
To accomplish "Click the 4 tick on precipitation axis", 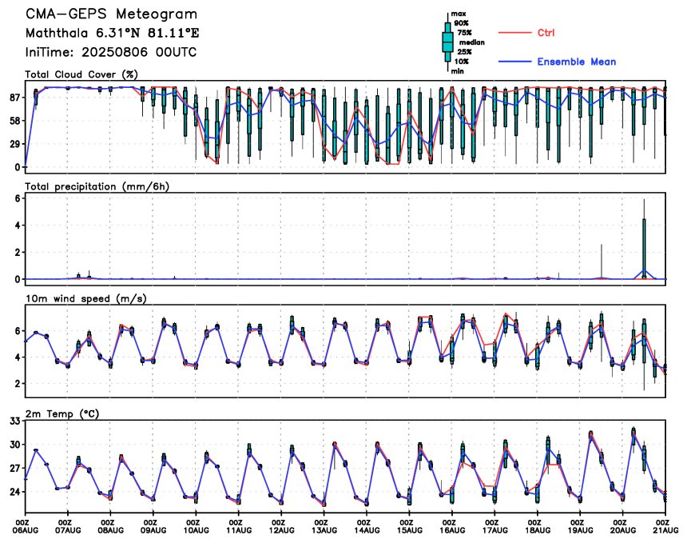I will (18, 226).
